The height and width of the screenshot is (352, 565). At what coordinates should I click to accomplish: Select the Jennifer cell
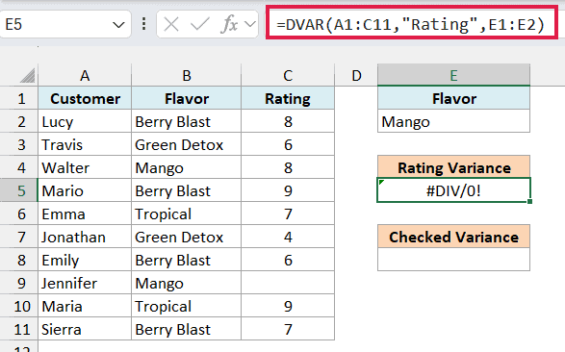tap(85, 284)
